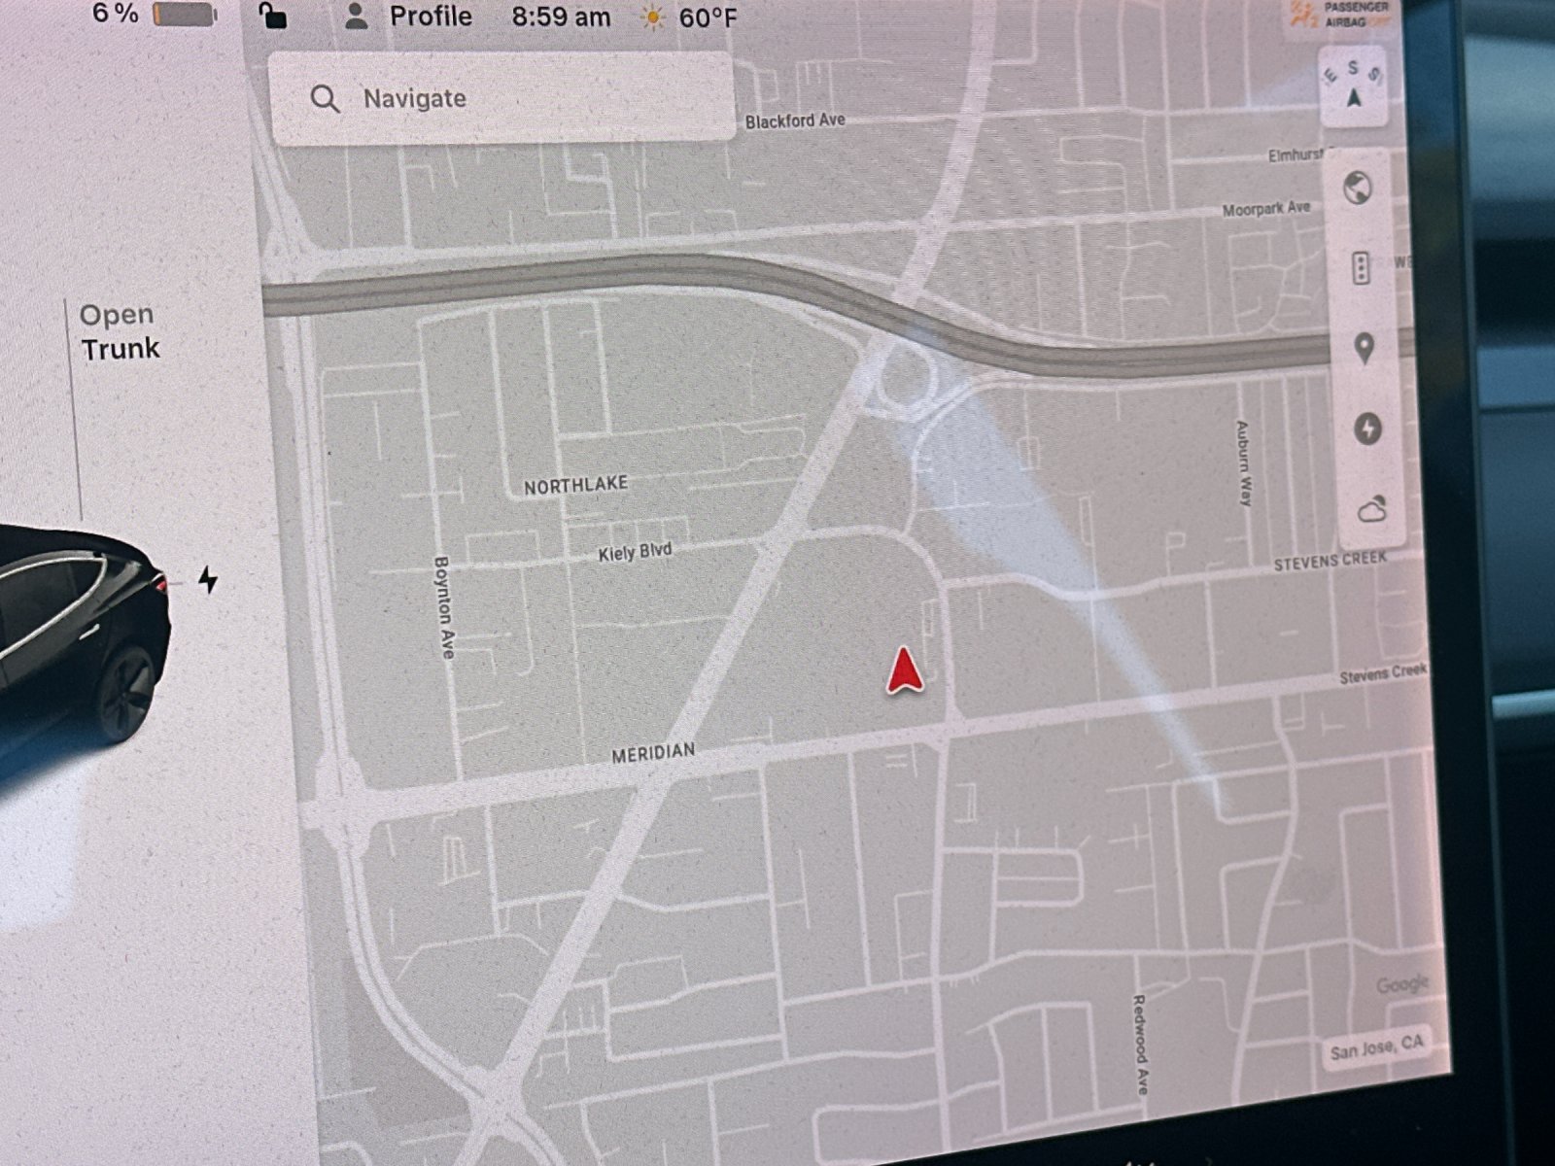This screenshot has height=1166, width=1555.
Task: Tap the 8:59 am clock
Action: tap(561, 17)
